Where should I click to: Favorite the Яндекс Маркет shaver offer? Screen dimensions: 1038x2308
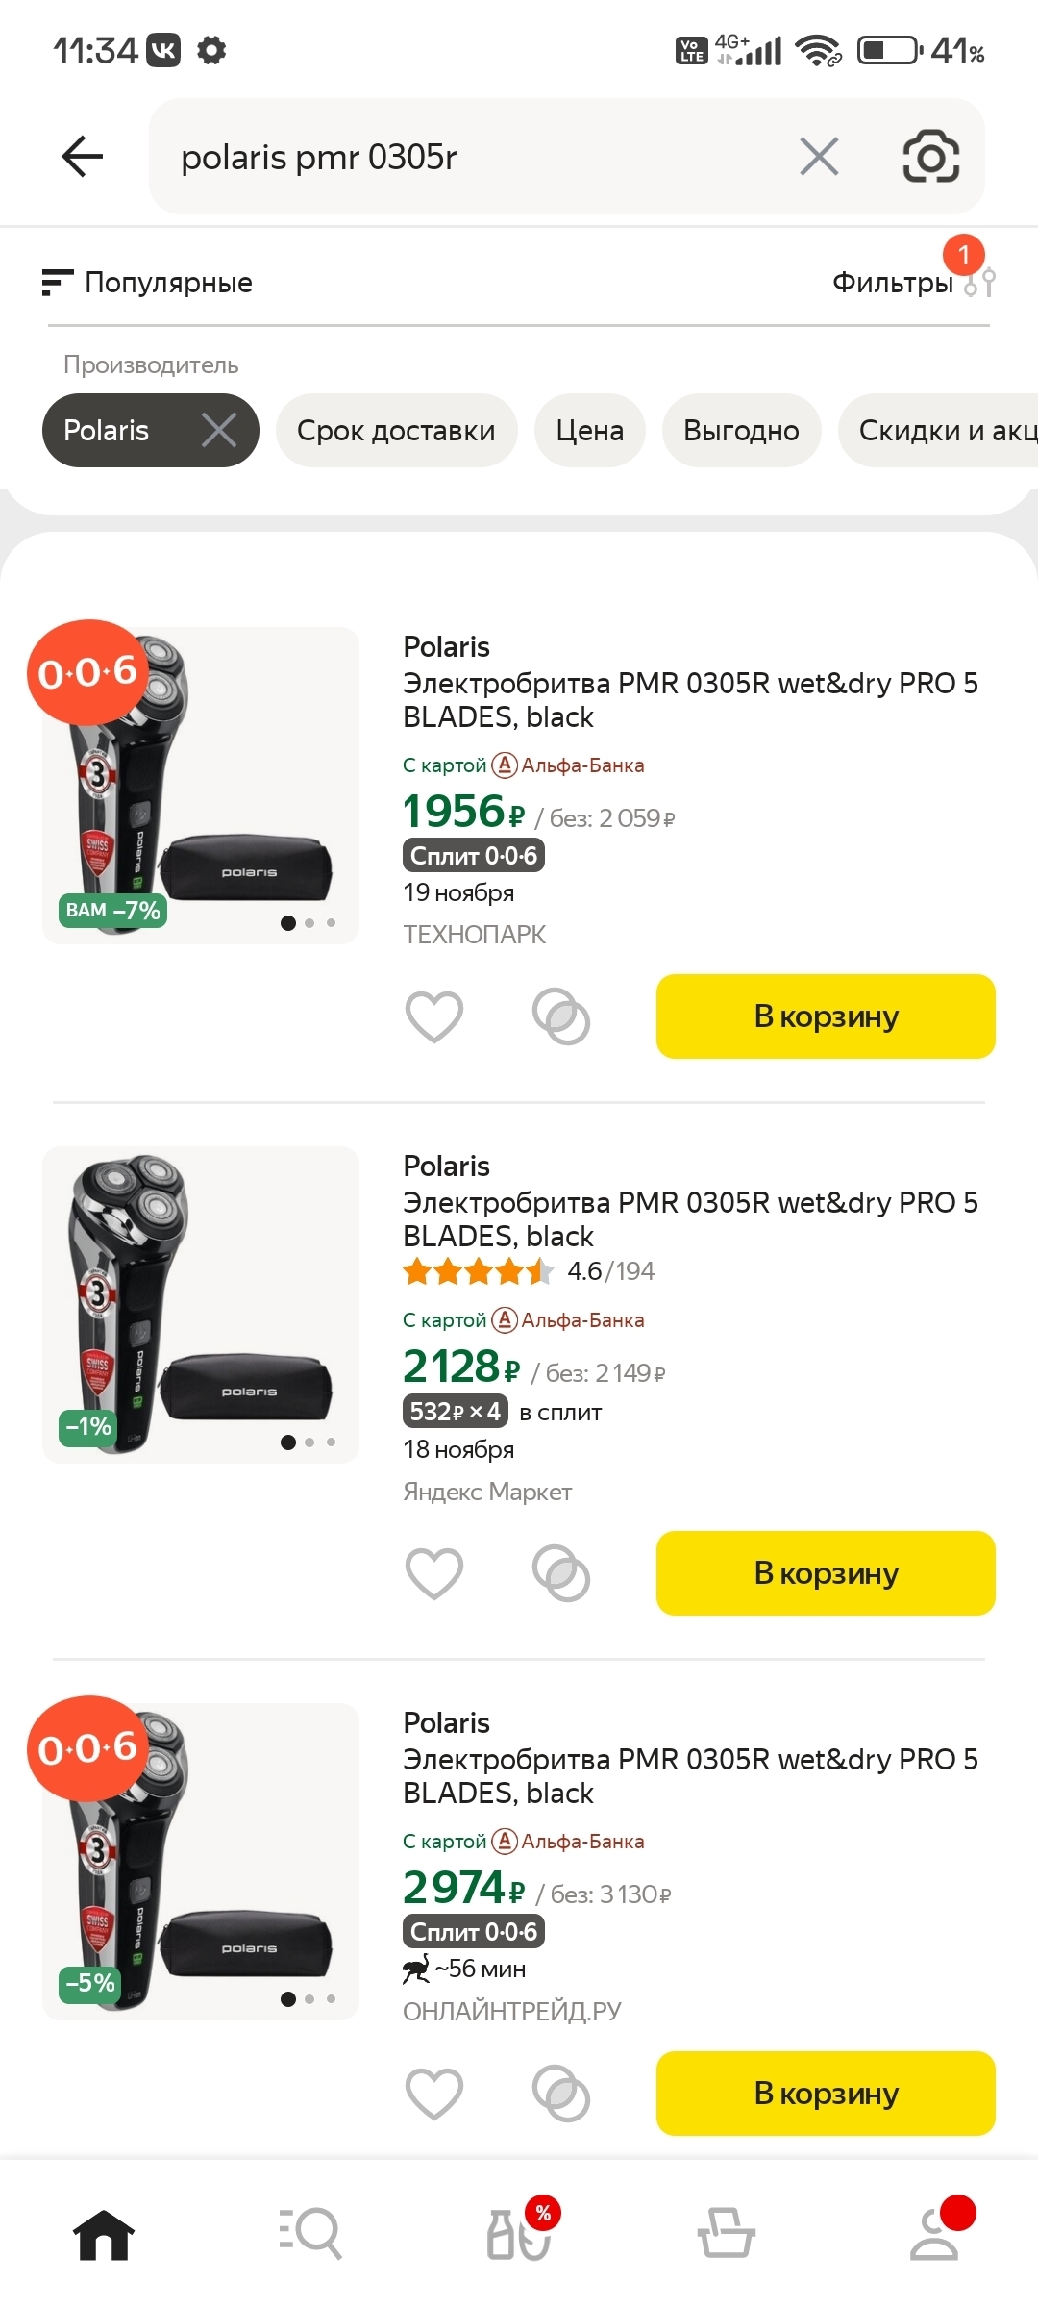[434, 1573]
